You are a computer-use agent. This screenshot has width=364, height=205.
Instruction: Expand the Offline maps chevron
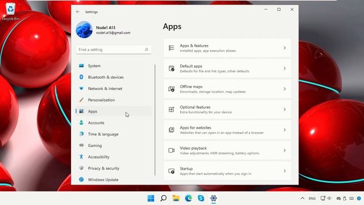point(284,89)
